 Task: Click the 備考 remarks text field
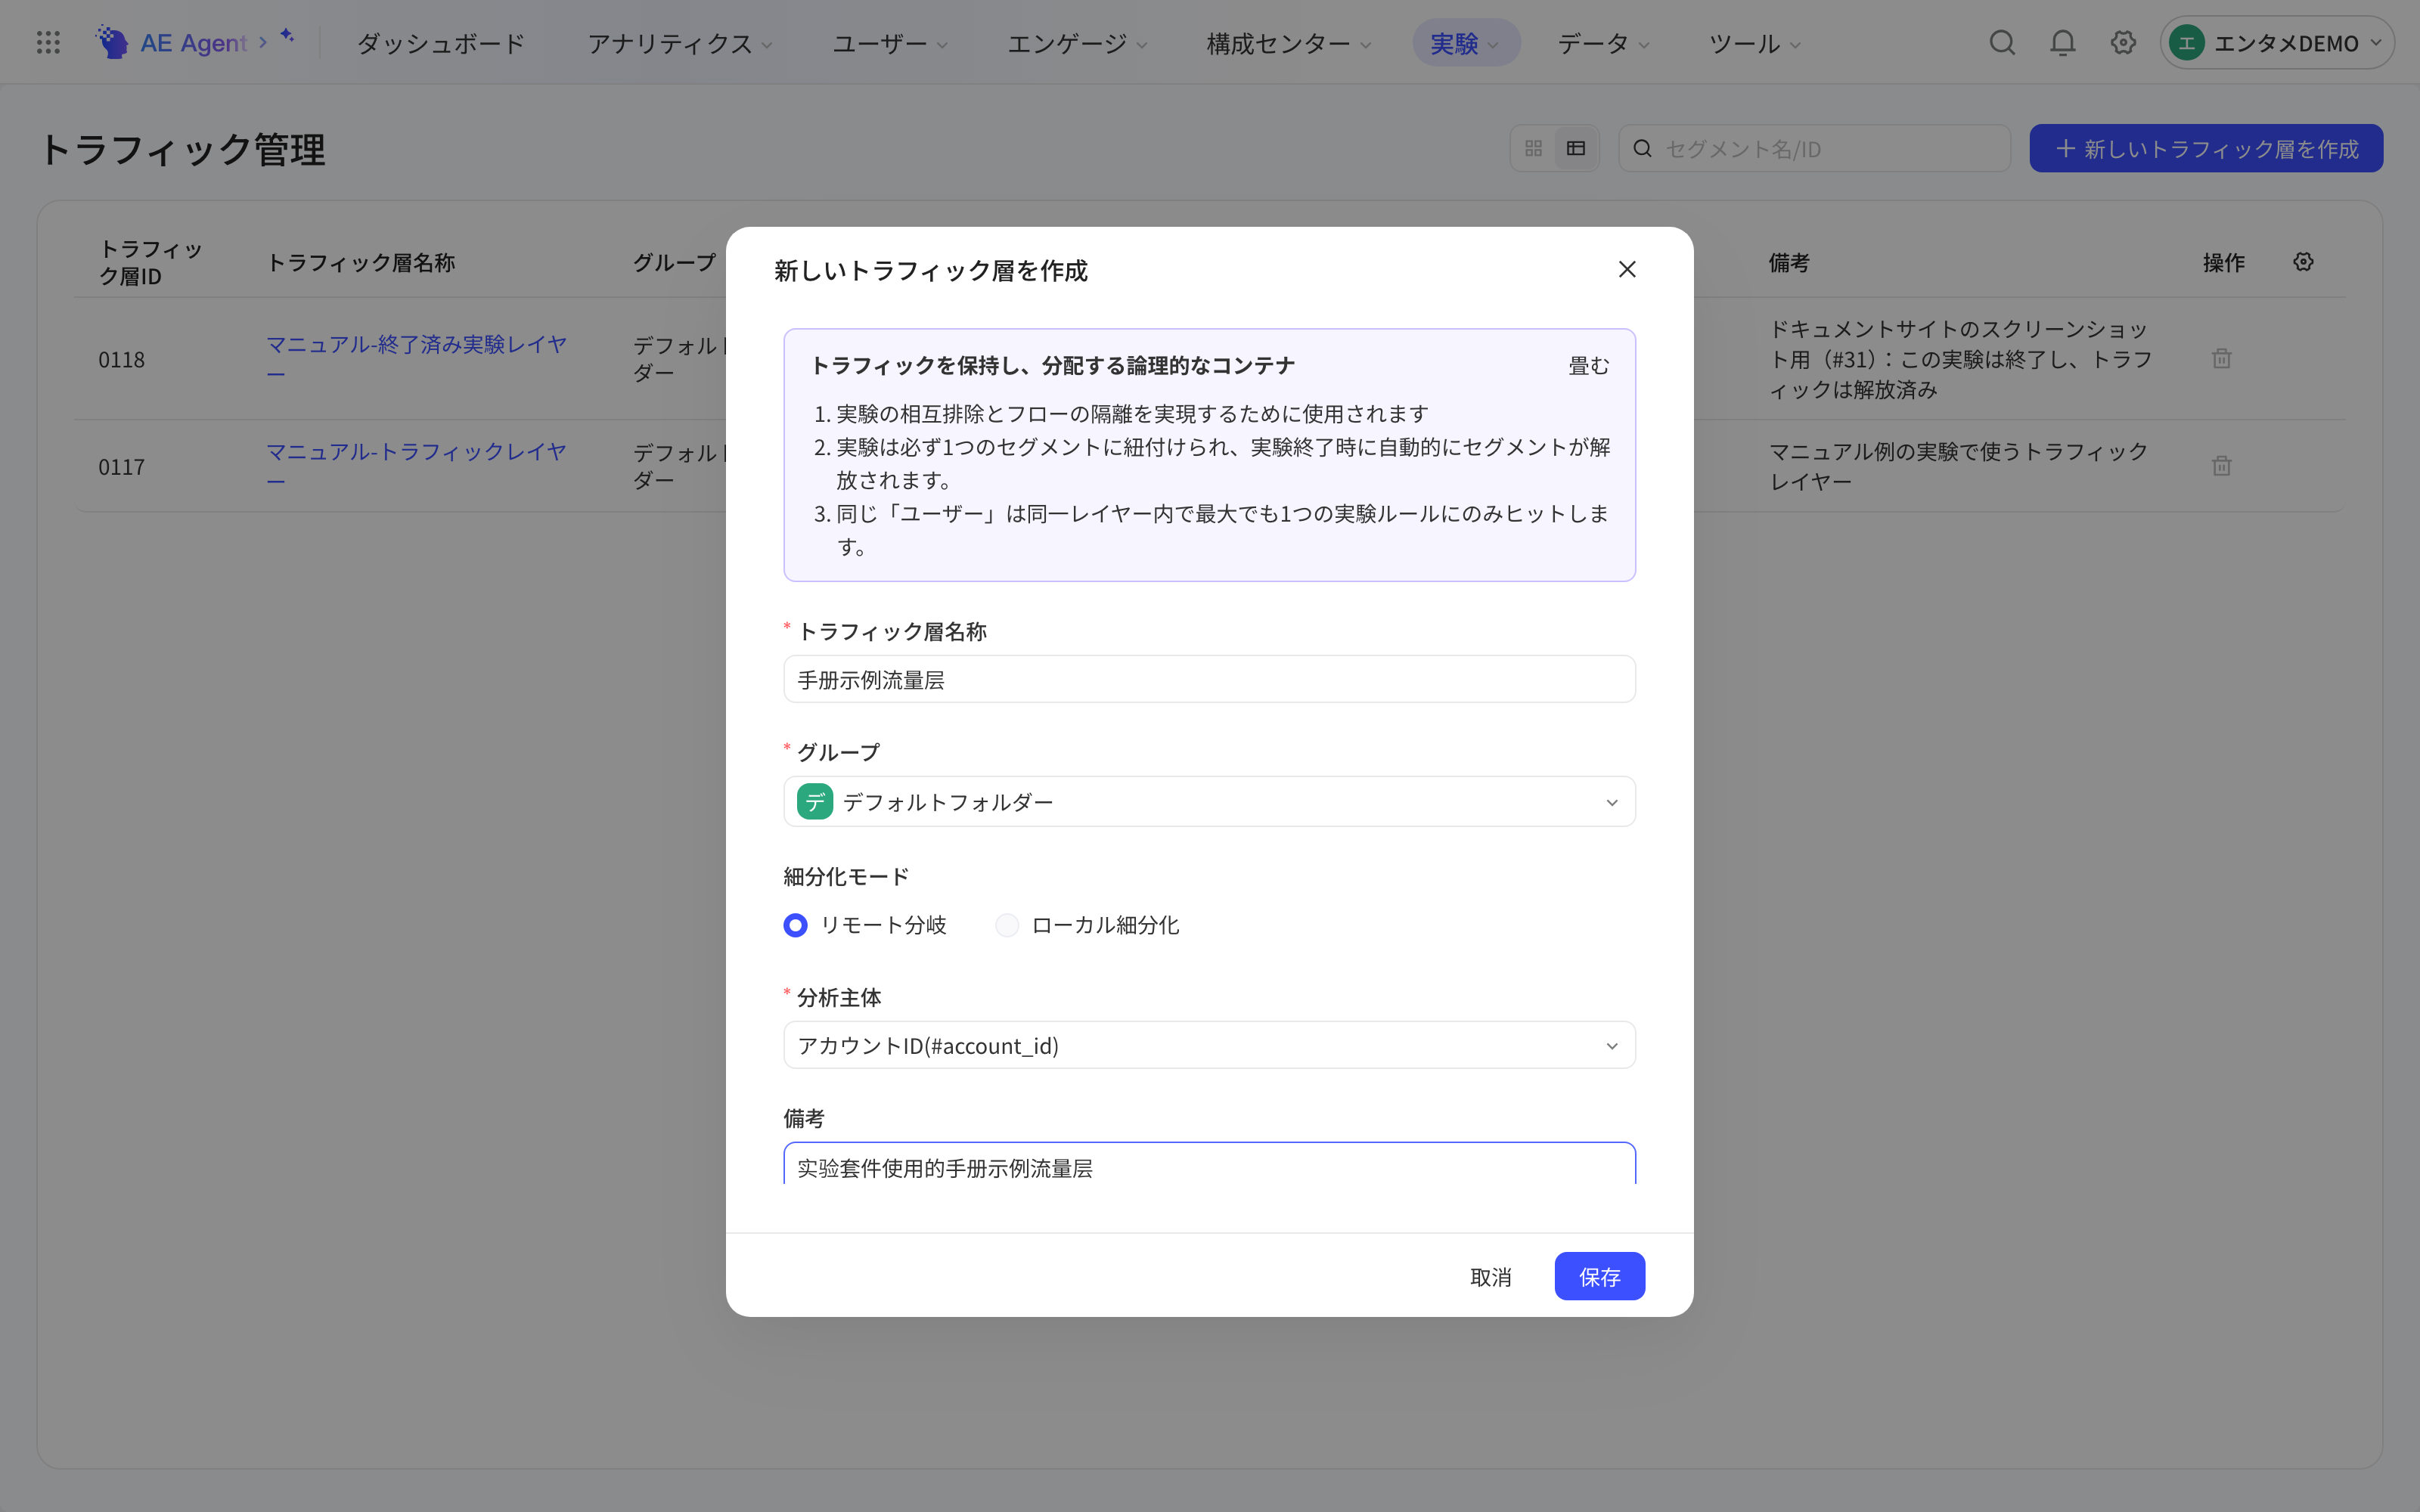click(1209, 1165)
